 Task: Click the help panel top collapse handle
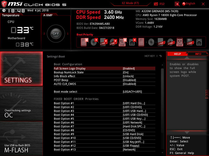tap(187, 57)
